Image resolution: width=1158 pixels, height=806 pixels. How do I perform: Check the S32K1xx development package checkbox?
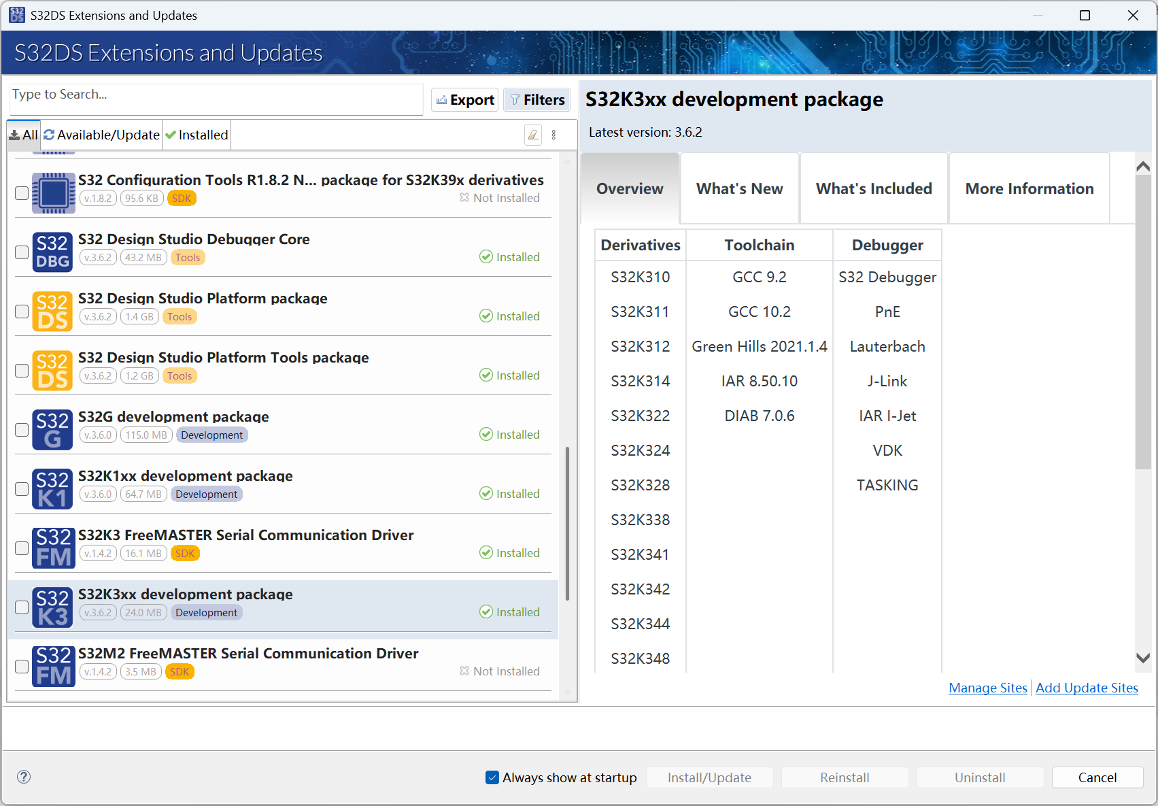pyautogui.click(x=22, y=489)
